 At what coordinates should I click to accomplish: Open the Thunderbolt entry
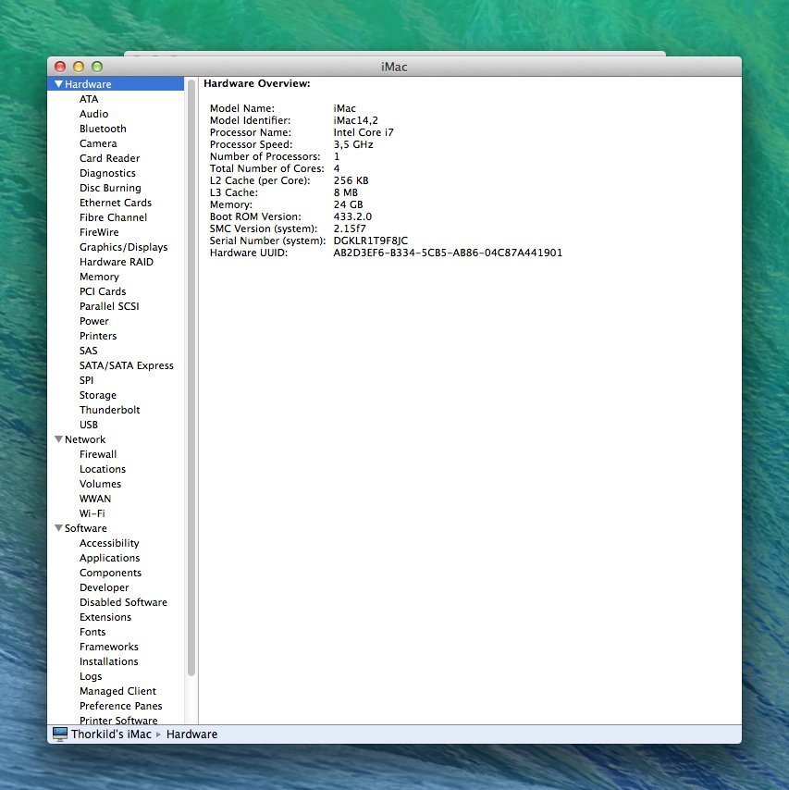pyautogui.click(x=110, y=410)
